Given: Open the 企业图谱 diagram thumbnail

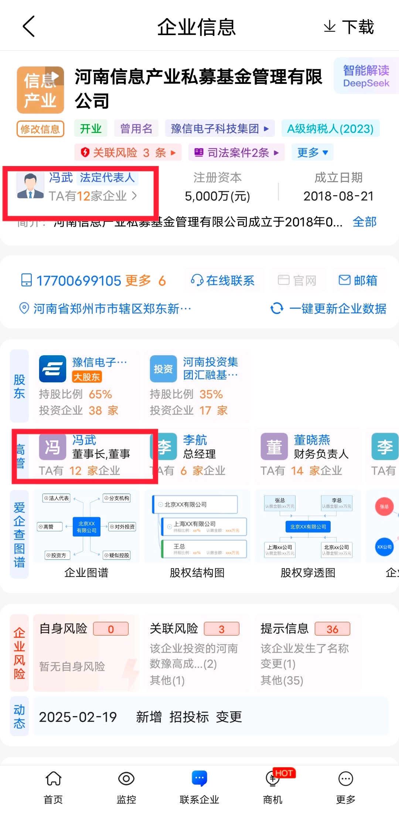Looking at the screenshot, I should click(x=86, y=526).
